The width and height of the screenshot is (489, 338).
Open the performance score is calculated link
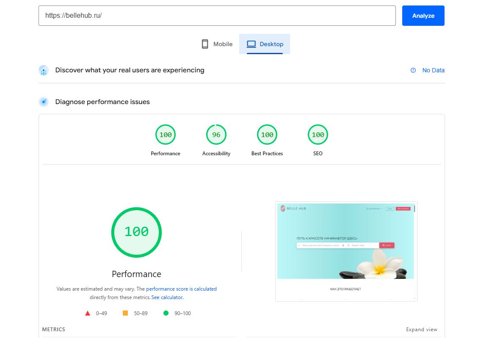coord(181,289)
